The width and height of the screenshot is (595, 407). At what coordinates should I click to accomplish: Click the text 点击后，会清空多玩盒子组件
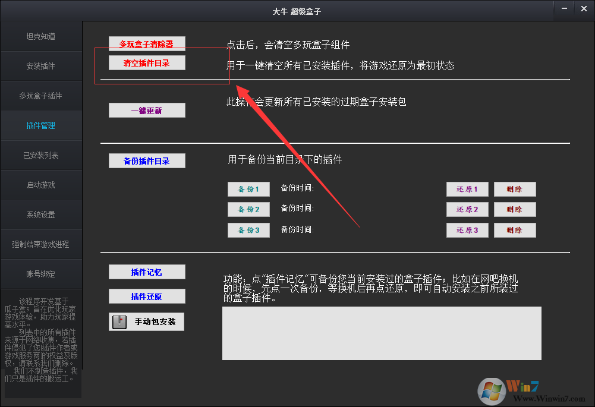point(288,45)
